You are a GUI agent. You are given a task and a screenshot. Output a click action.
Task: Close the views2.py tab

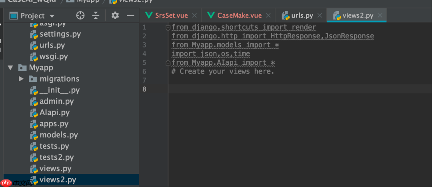click(380, 16)
